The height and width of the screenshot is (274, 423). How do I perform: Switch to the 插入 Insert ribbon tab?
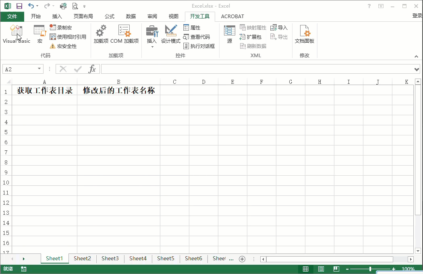tap(57, 17)
